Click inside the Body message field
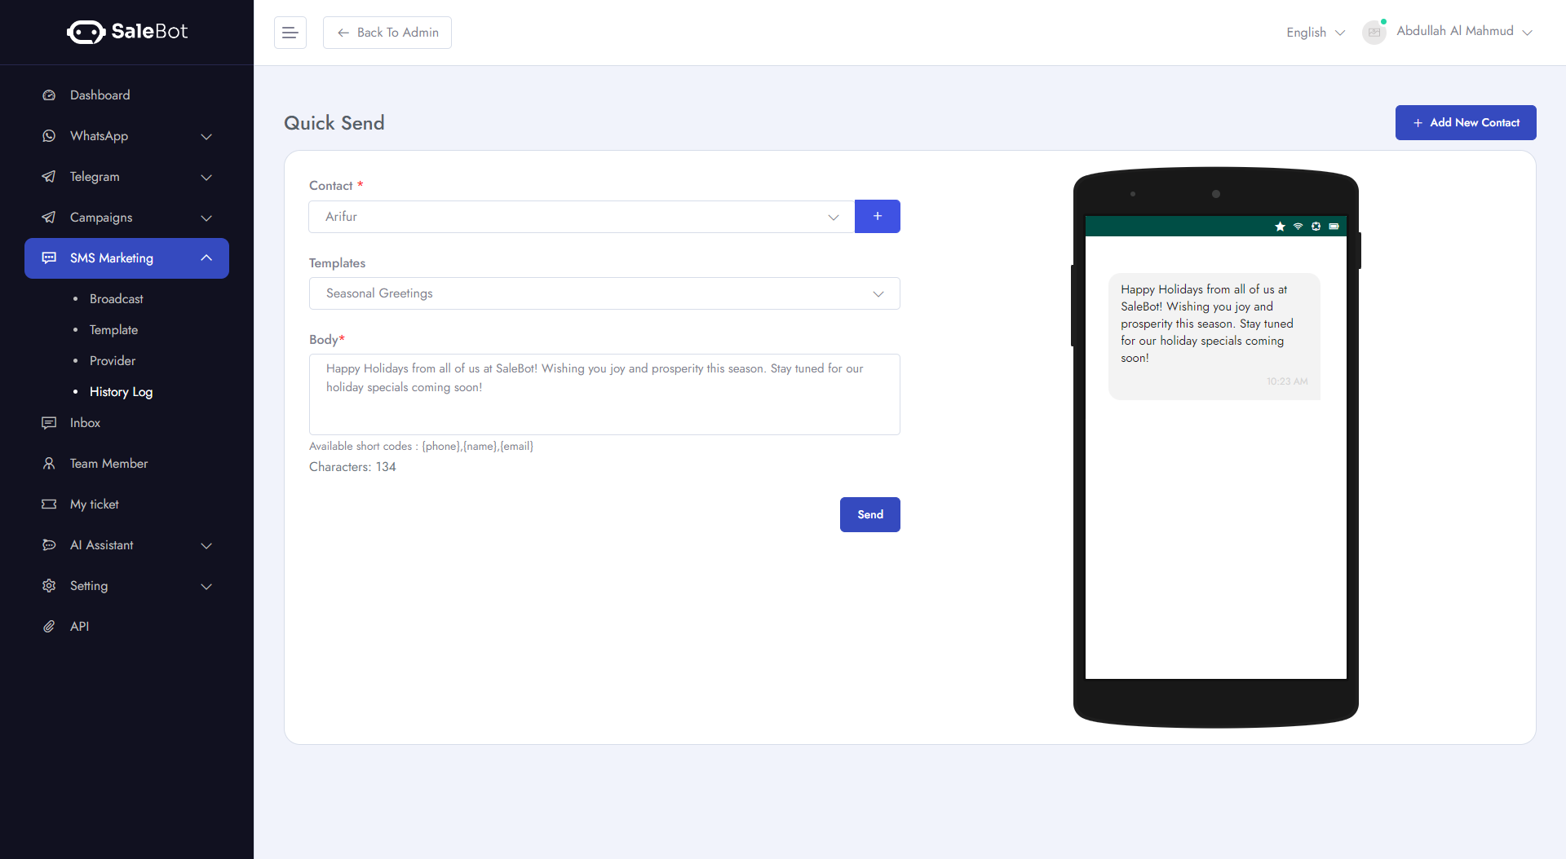This screenshot has width=1566, height=859. point(604,394)
